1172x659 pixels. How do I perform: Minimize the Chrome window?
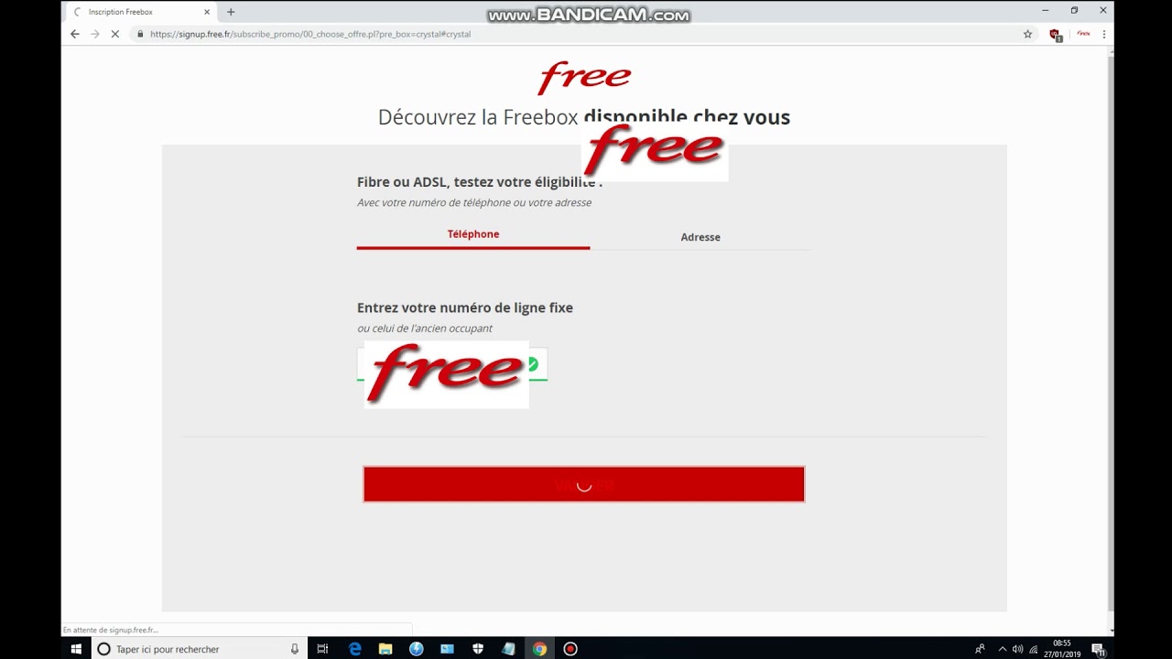(x=1046, y=11)
